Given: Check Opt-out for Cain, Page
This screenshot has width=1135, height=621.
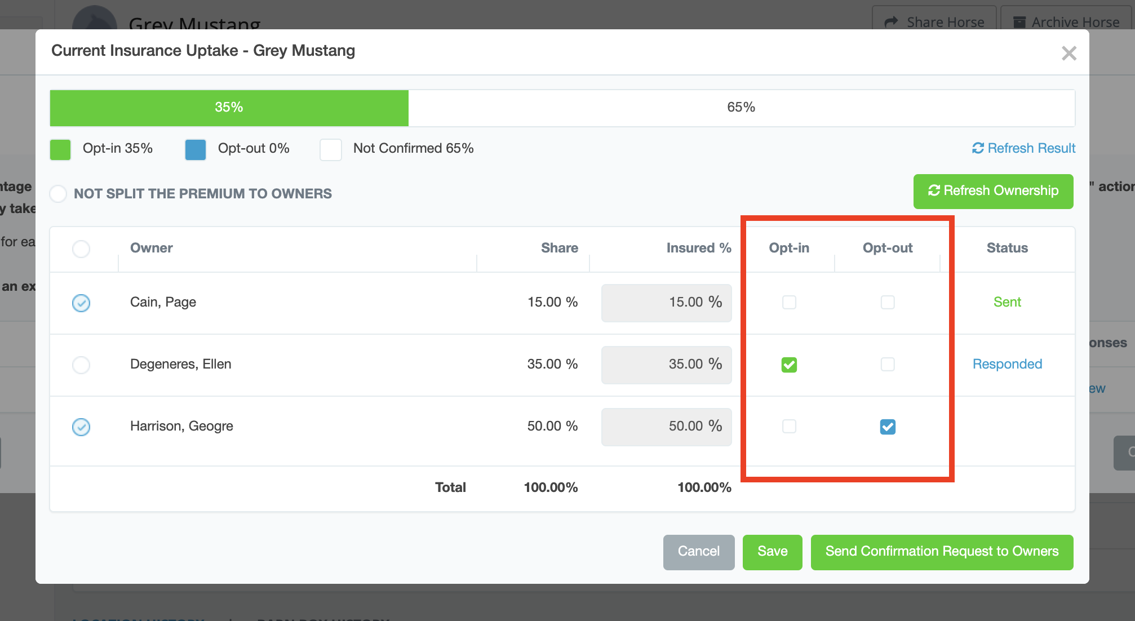Looking at the screenshot, I should pos(888,303).
